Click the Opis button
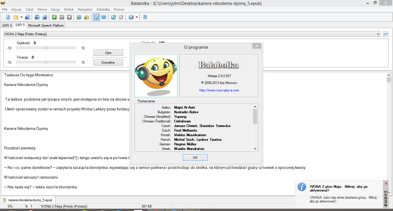Image resolution: width=393 pixels, height=211 pixels. 108,53
